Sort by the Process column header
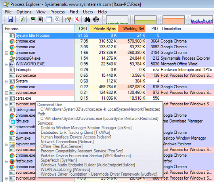 38,28
